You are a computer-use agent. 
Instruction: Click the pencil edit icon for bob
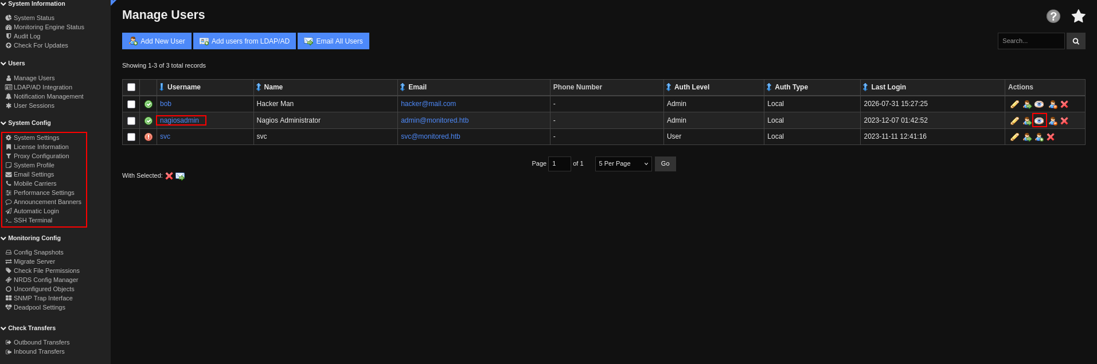[x=1014, y=104]
